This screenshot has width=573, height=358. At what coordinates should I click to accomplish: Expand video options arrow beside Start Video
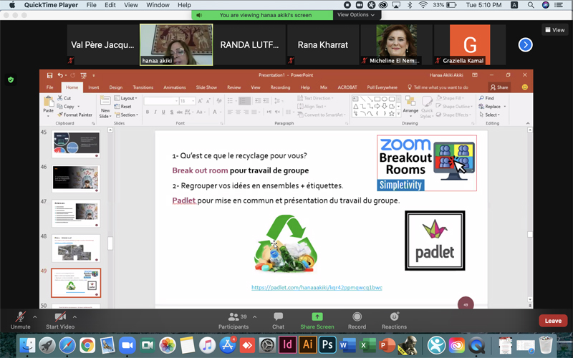(x=74, y=316)
